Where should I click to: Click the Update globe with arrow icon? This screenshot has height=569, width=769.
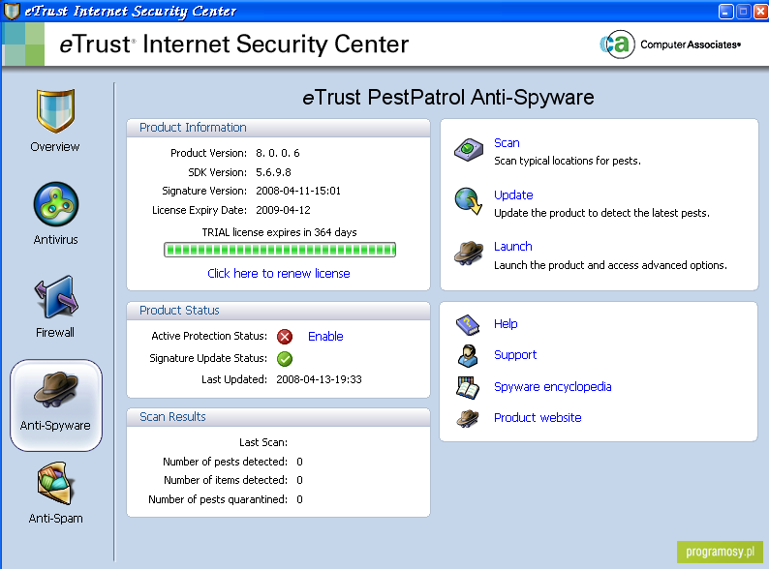[469, 201]
